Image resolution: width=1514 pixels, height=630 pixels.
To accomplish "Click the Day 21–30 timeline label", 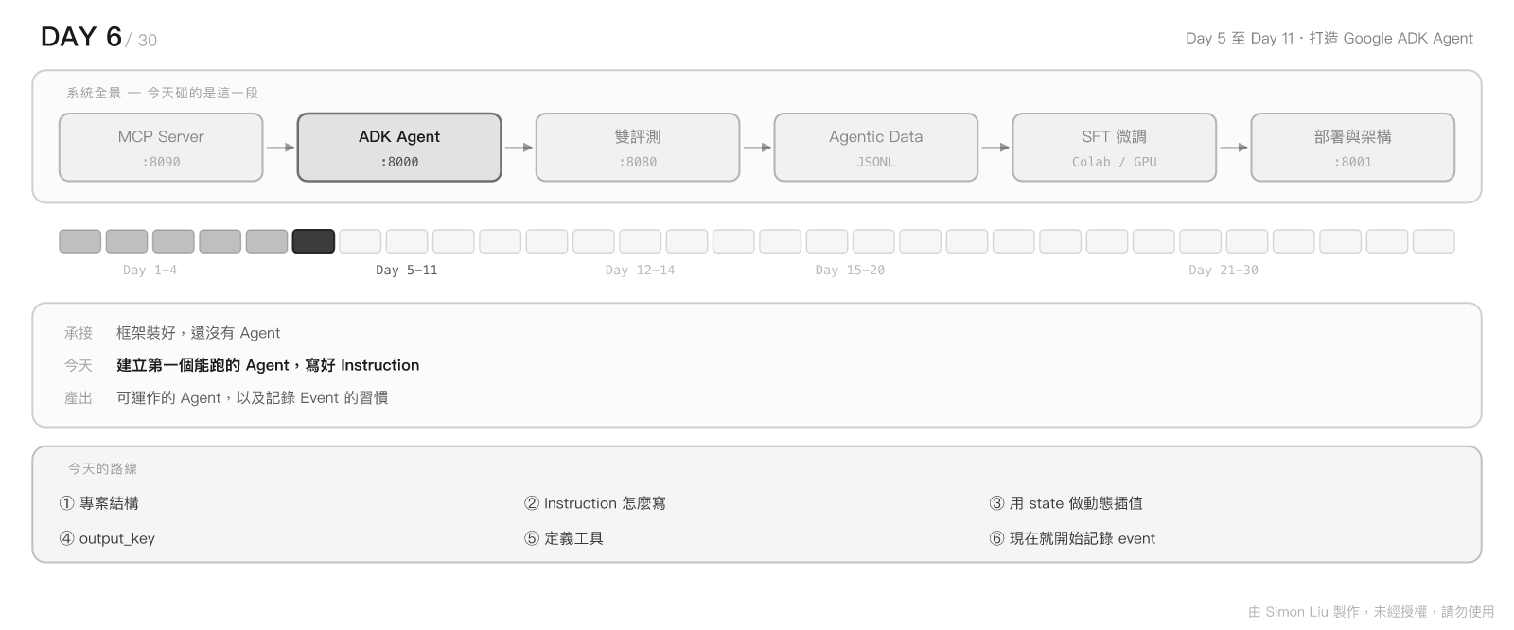I will pyautogui.click(x=1224, y=271).
